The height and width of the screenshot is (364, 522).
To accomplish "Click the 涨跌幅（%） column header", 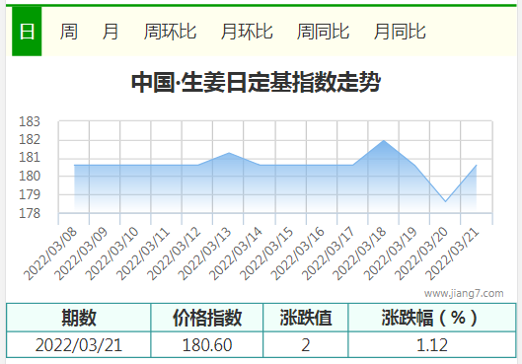I will click(432, 318).
